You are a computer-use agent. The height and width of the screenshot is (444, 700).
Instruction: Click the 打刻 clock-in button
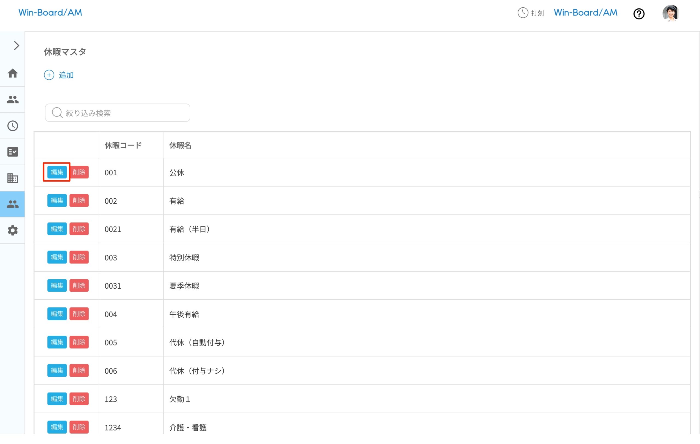tap(530, 13)
